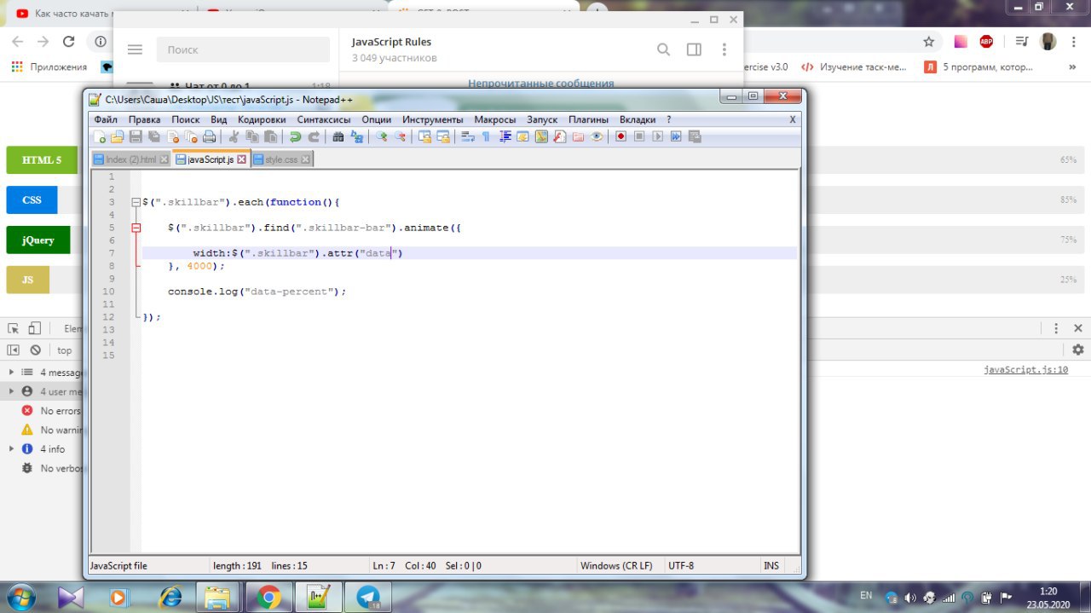Hide the DevTools console sidebar icon
Viewport: 1091px width, 613px height.
click(x=14, y=350)
